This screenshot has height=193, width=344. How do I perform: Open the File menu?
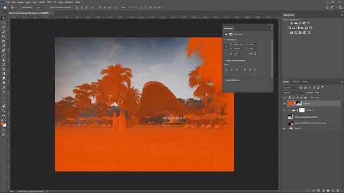[8, 2]
